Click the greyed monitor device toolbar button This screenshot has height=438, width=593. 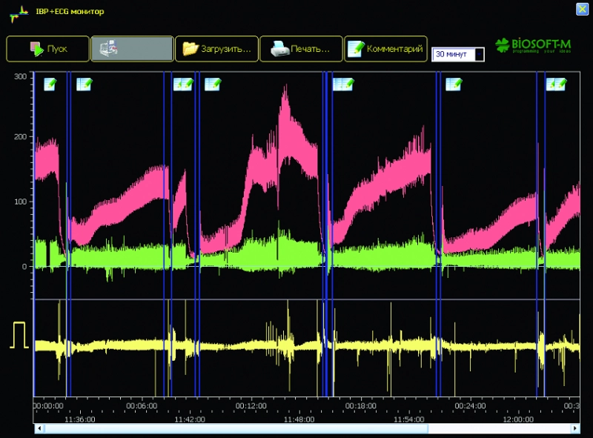click(x=132, y=49)
